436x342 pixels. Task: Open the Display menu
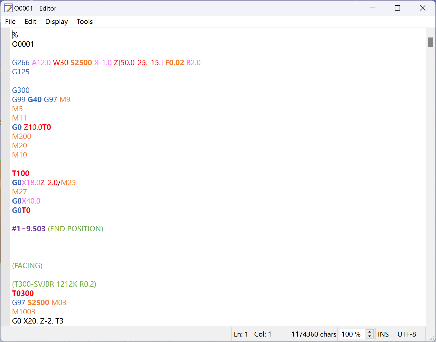(x=56, y=22)
